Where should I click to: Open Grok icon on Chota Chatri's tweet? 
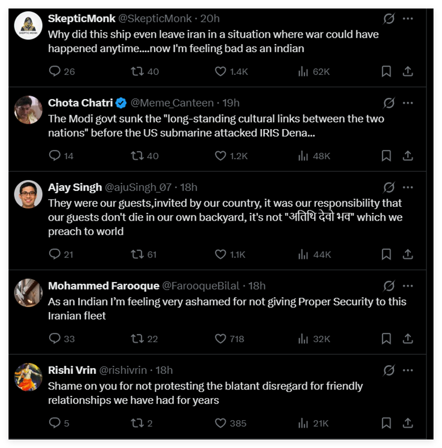click(389, 103)
